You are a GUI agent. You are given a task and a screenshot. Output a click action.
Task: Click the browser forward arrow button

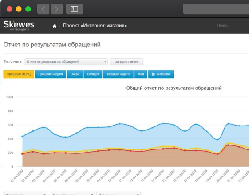57,9
